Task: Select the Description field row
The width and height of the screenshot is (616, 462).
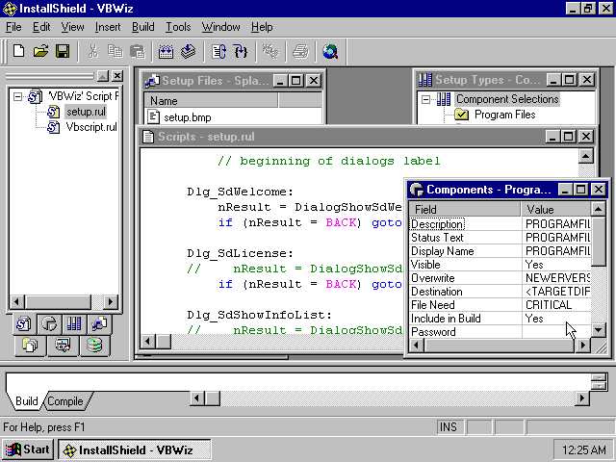Action: pos(500,224)
